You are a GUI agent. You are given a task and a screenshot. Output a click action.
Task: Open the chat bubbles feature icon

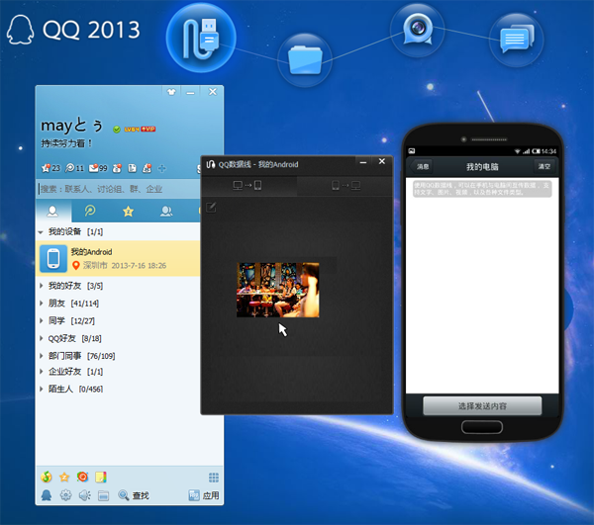(517, 40)
